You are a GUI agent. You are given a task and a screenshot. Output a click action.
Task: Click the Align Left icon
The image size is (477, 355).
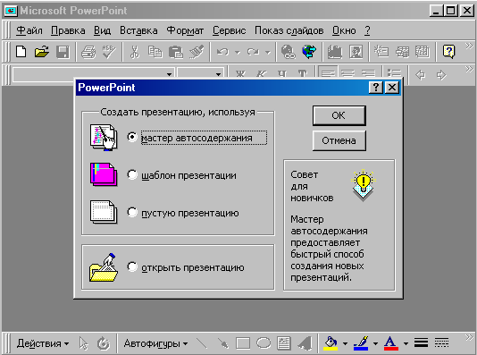click(x=328, y=73)
